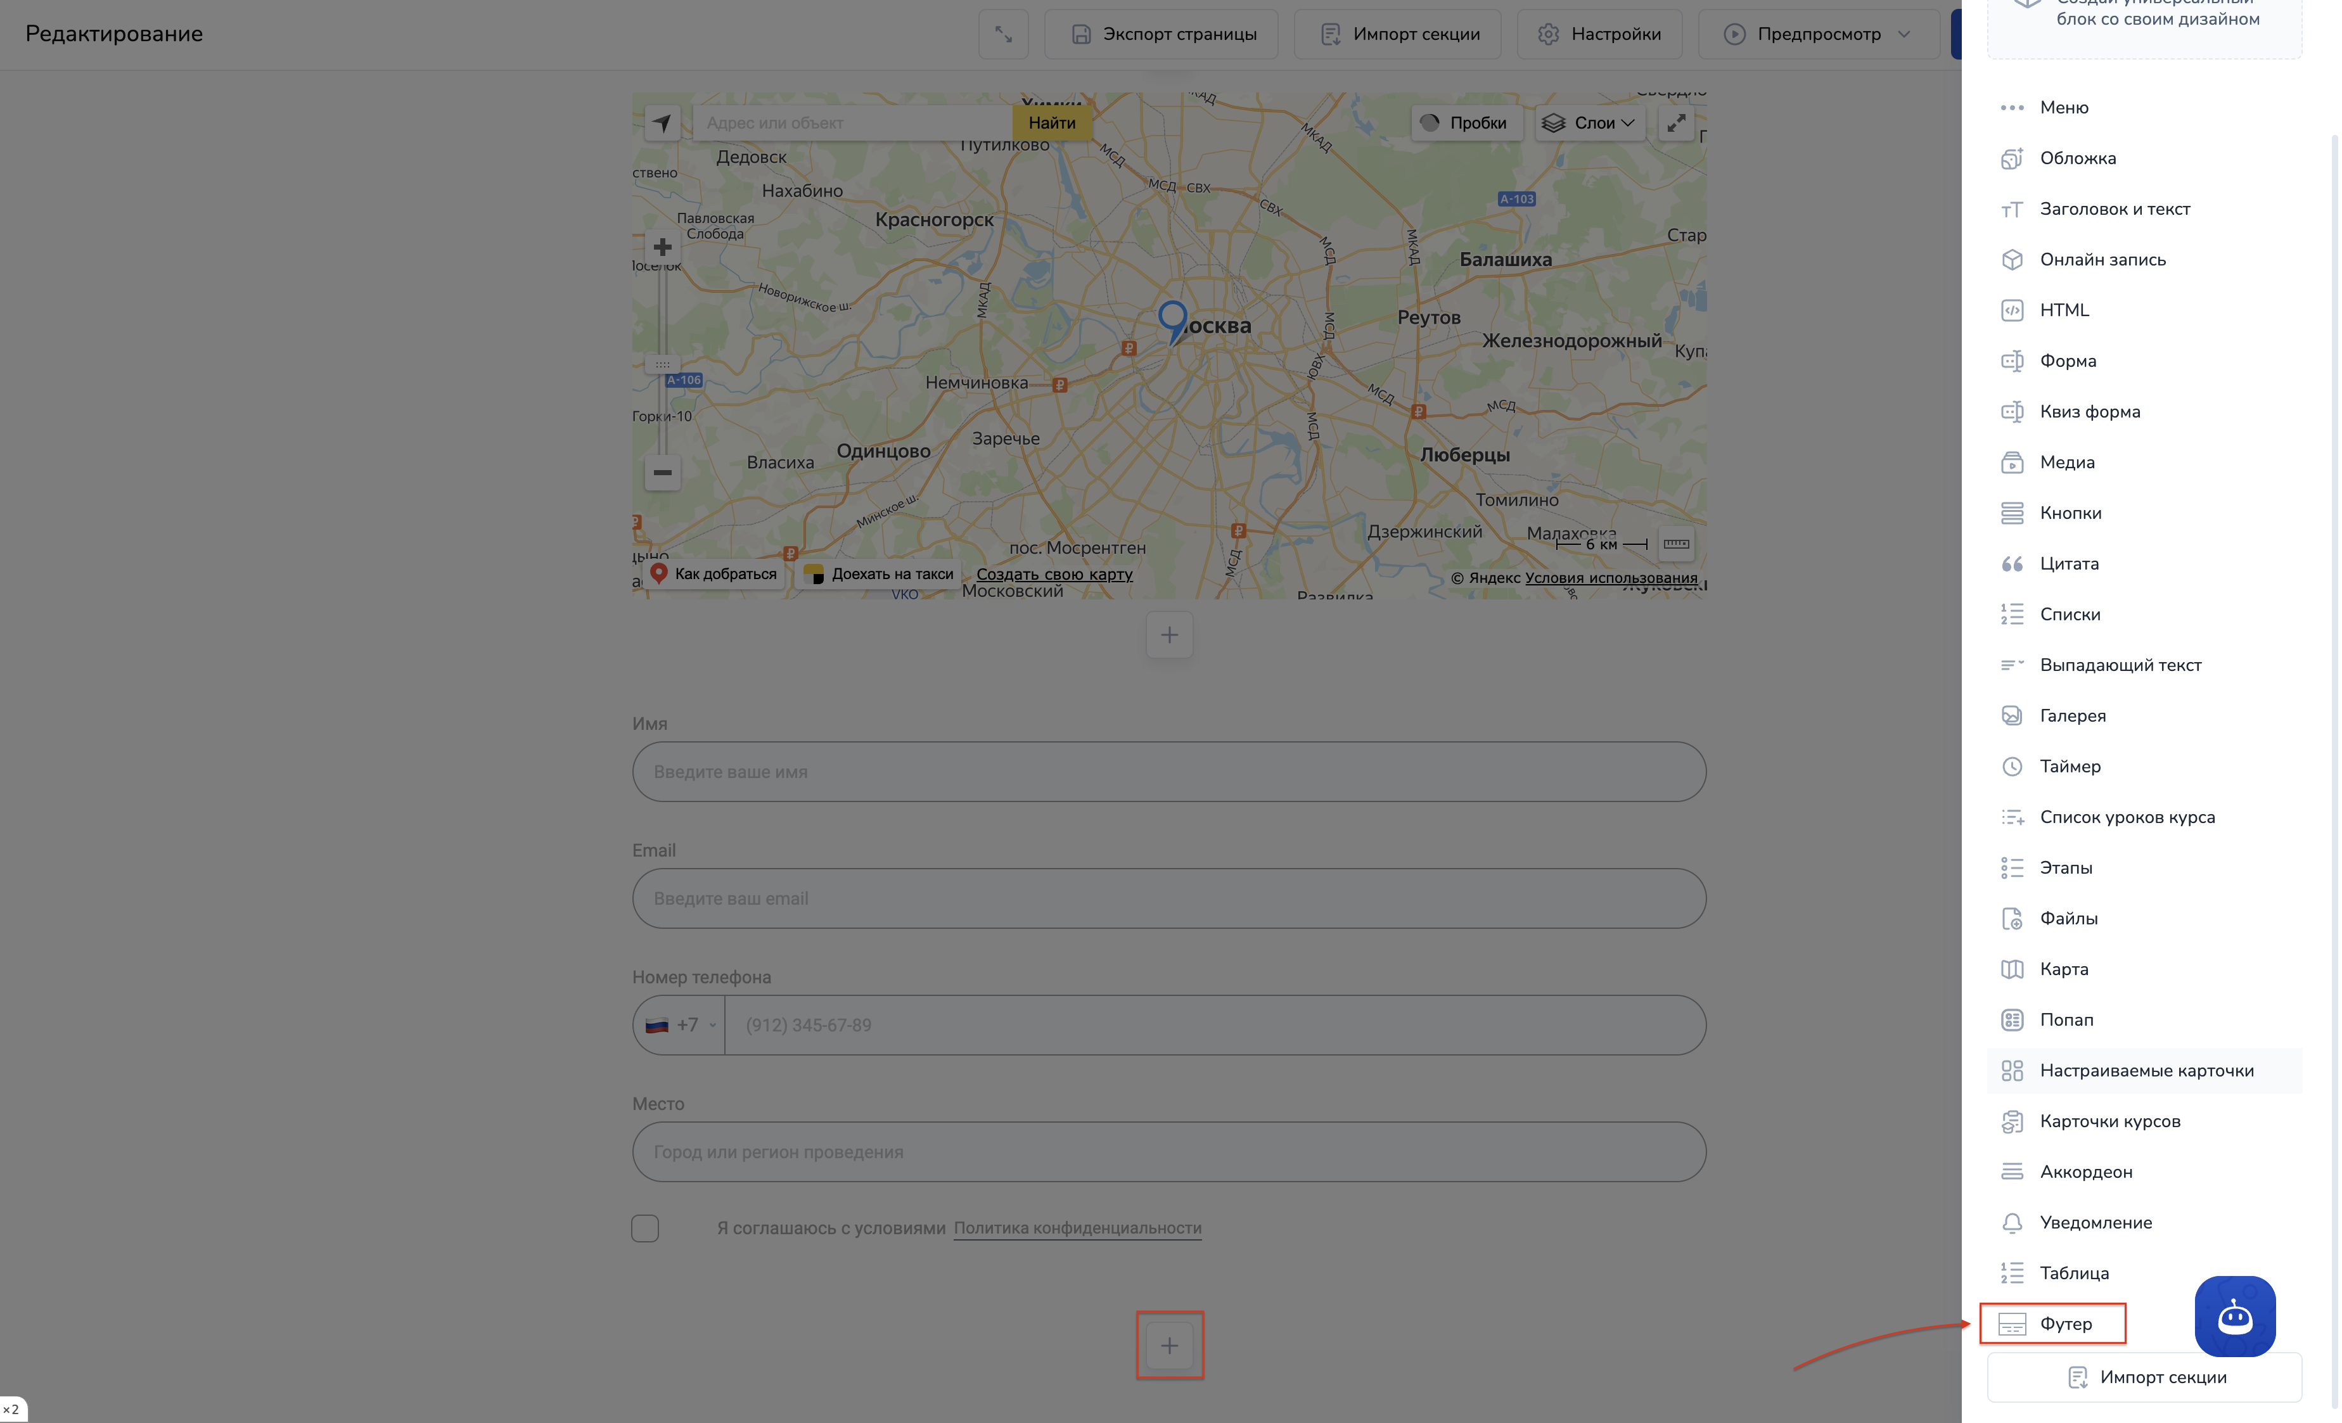Image resolution: width=2342 pixels, height=1423 pixels.
Task: Select the Таймер block
Action: click(x=2070, y=766)
